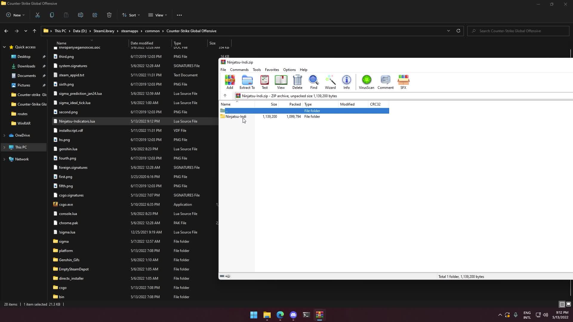Switch to details view toggle in status bar
Screen dimensions: 573x322
(562, 304)
